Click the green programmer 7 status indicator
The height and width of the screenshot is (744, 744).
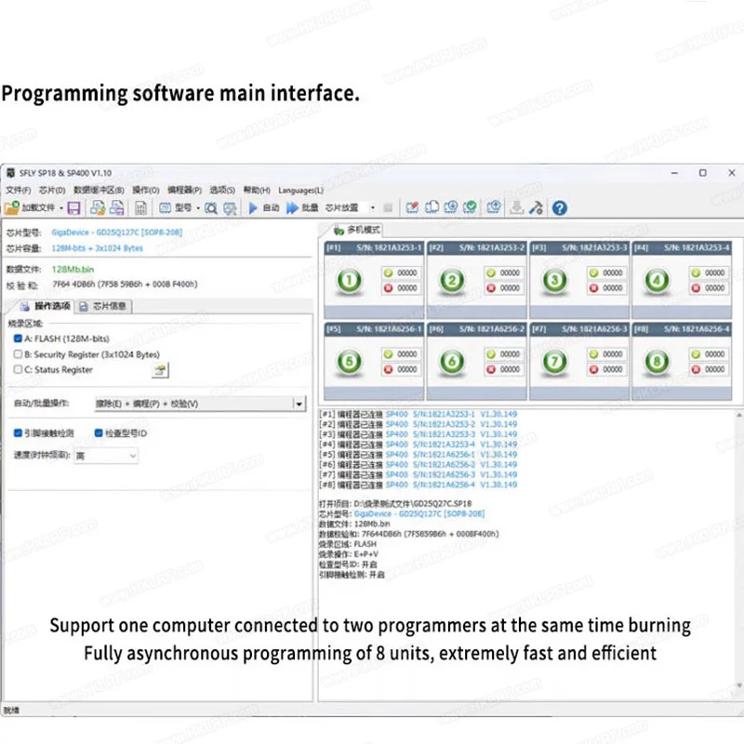[x=554, y=362]
